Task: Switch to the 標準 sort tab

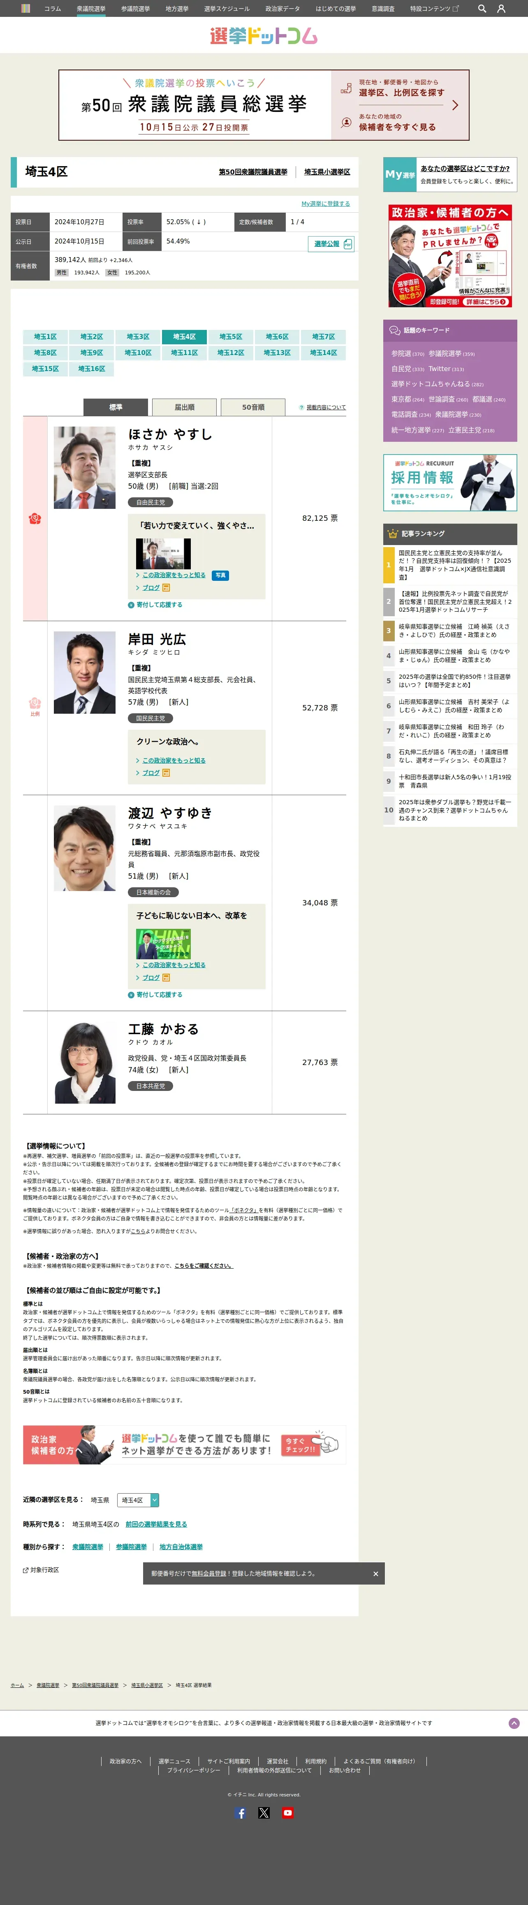Action: coord(116,407)
